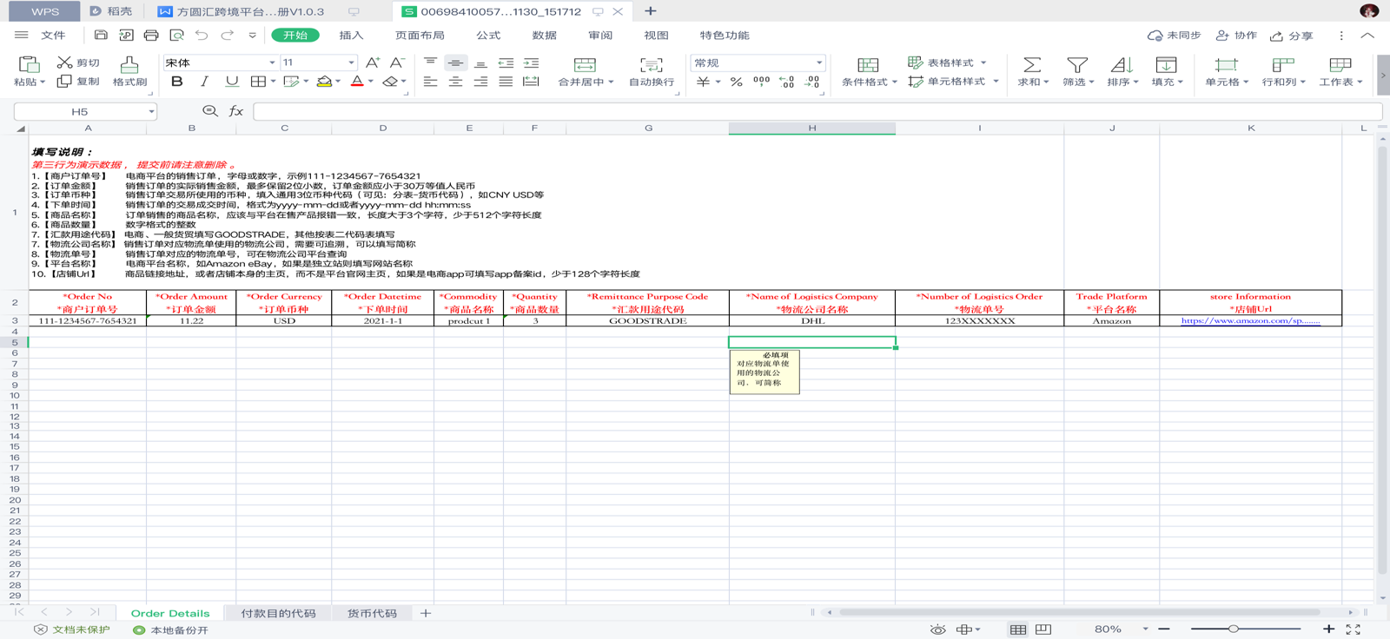Open the amazon.com store URL link

point(1250,321)
